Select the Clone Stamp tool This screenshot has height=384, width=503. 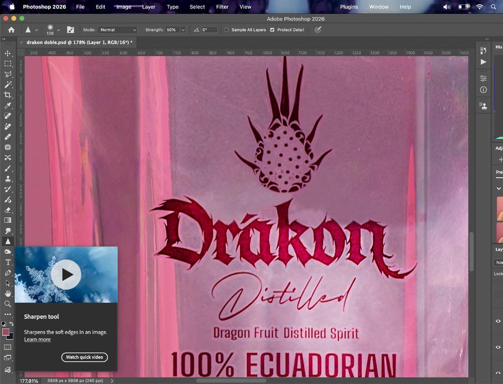[x=8, y=179]
